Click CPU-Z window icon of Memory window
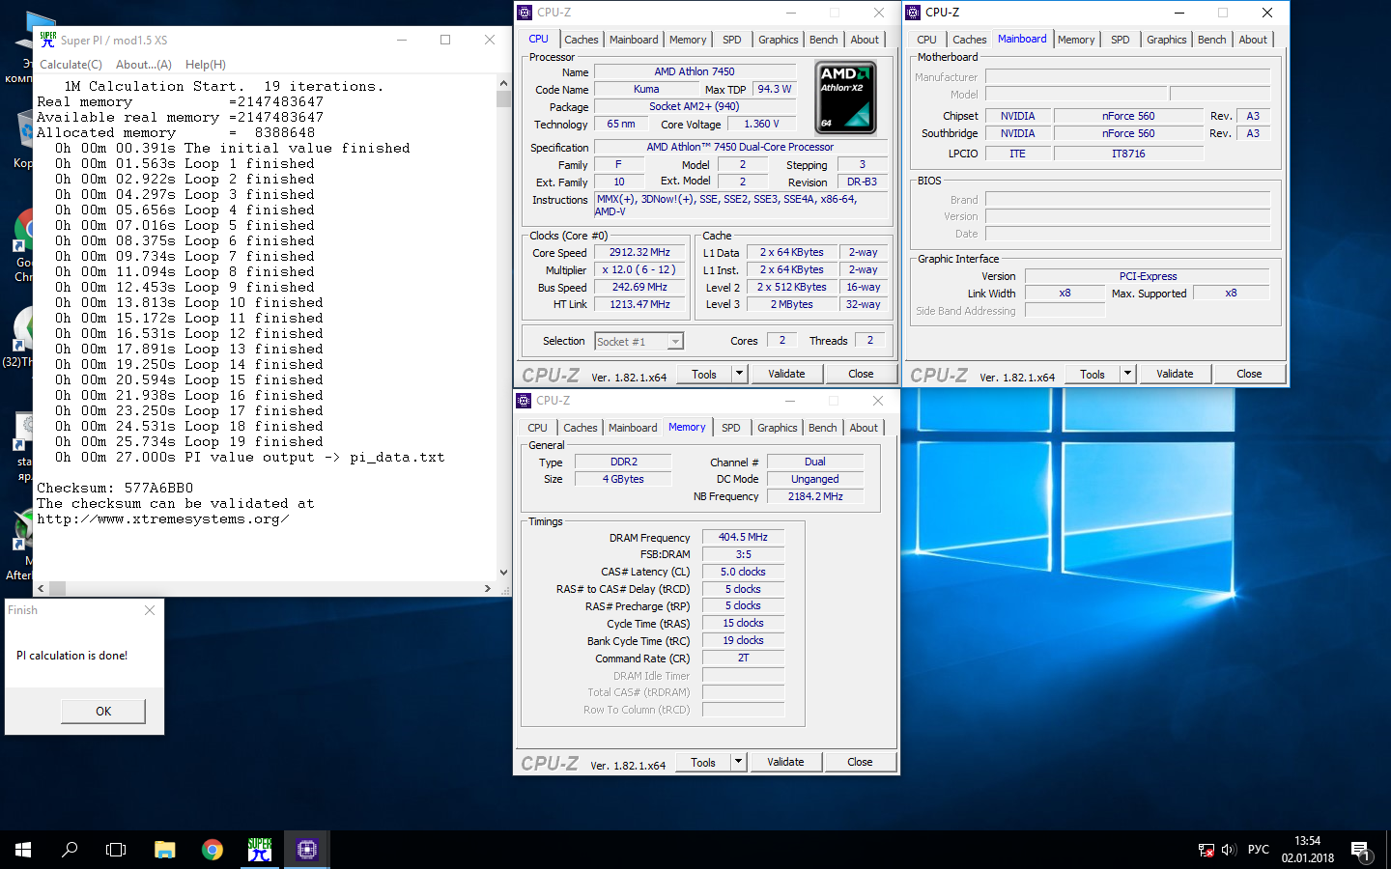Image resolution: width=1391 pixels, height=869 pixels. (x=524, y=401)
